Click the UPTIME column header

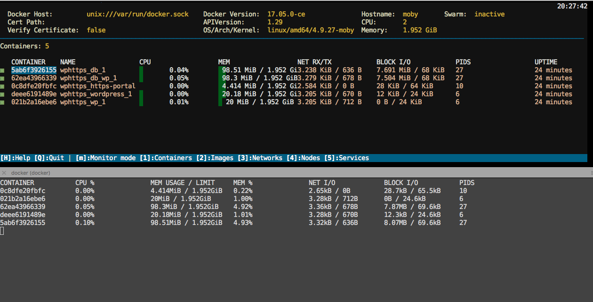546,62
